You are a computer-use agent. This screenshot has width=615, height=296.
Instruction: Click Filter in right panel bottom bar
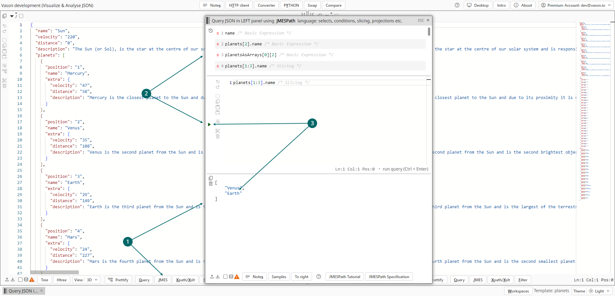[x=523, y=280]
